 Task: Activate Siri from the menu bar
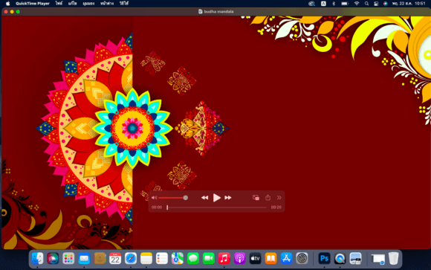tap(386, 4)
